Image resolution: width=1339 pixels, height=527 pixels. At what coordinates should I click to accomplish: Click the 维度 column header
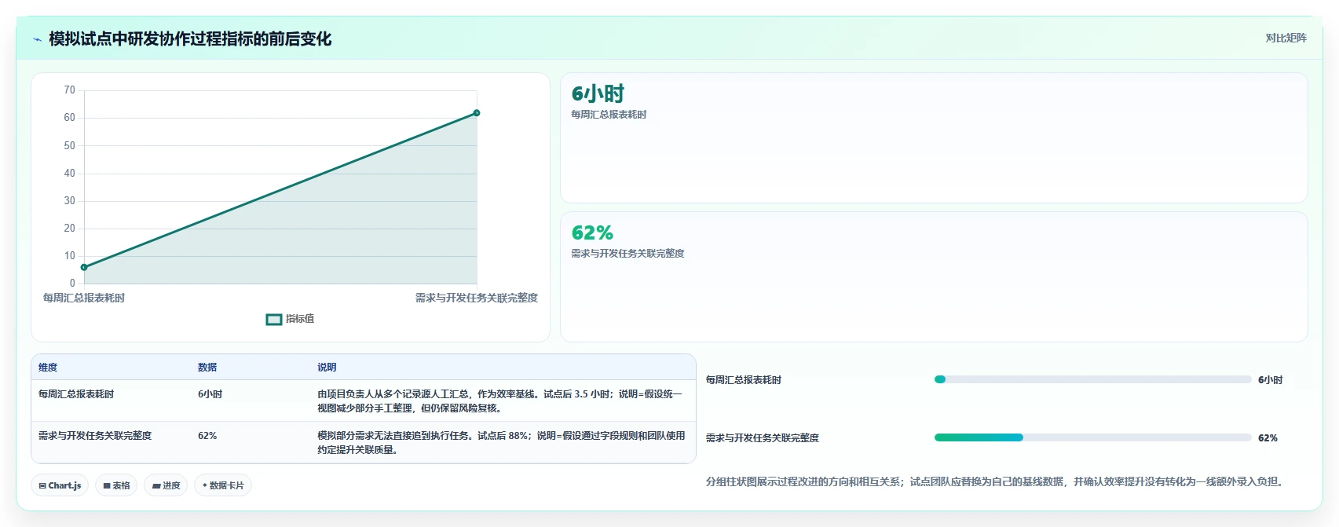(48, 368)
